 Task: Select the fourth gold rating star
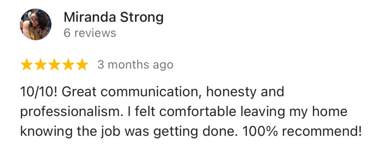pyautogui.click(x=68, y=64)
